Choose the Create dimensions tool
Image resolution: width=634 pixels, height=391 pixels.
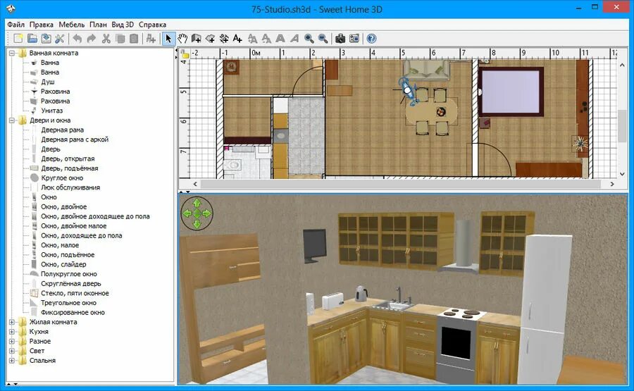pos(224,39)
